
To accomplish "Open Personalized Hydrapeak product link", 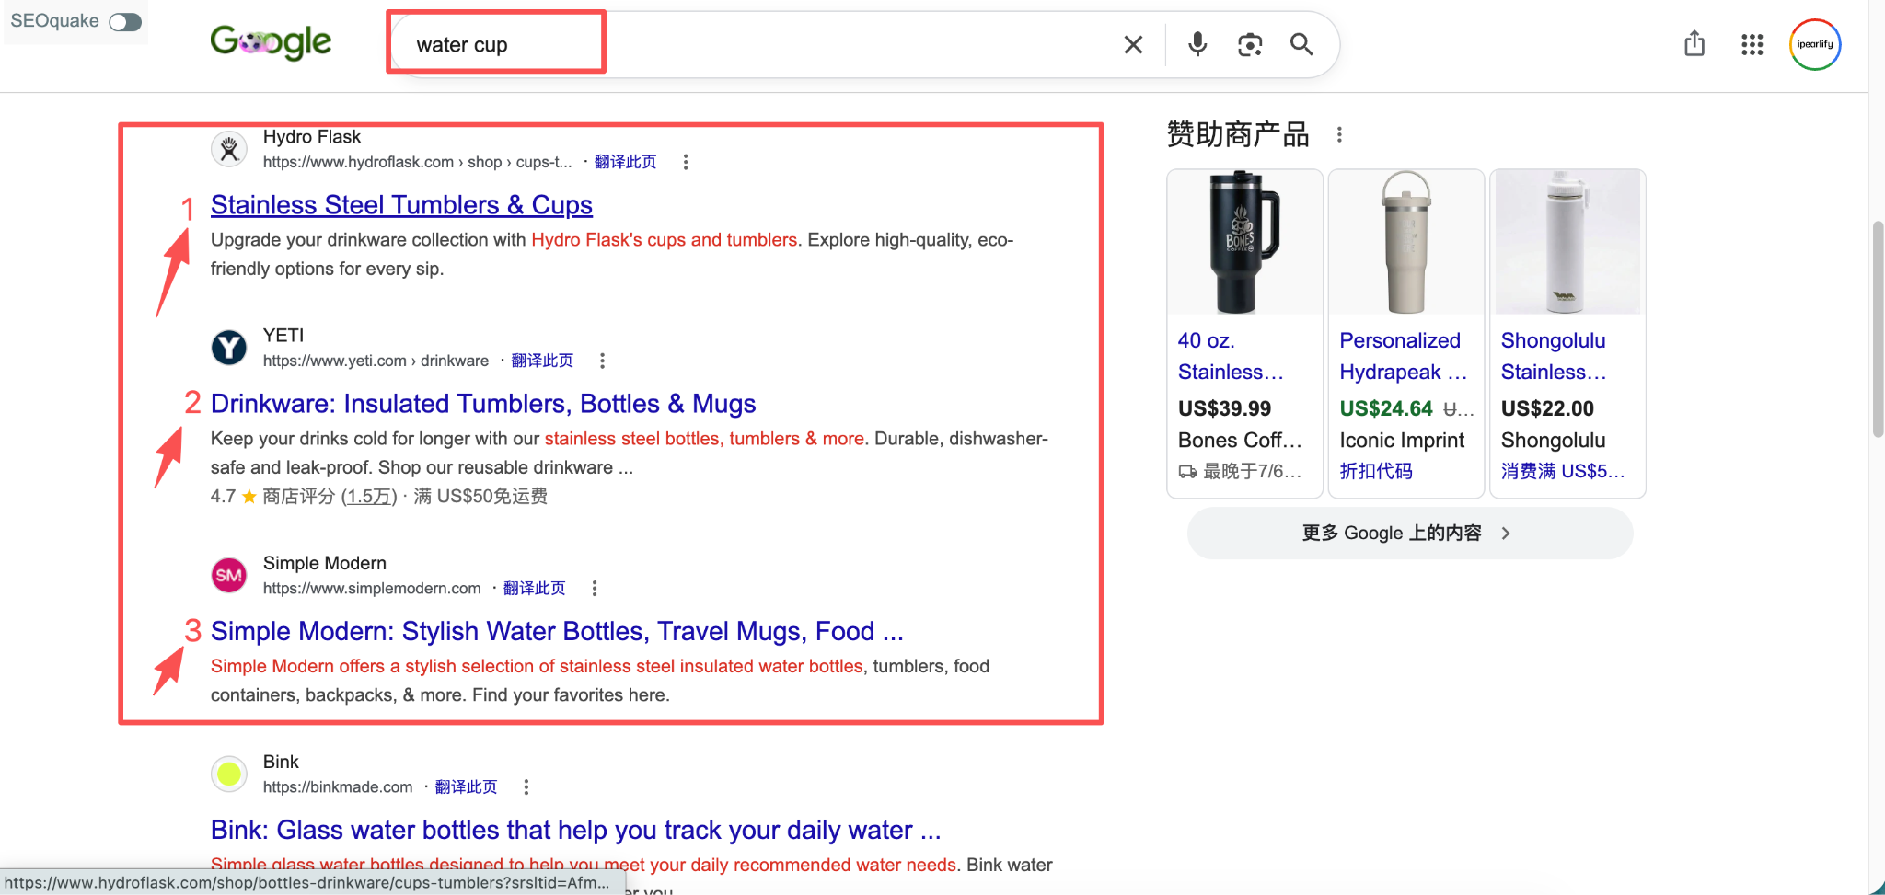I will tap(1403, 356).
